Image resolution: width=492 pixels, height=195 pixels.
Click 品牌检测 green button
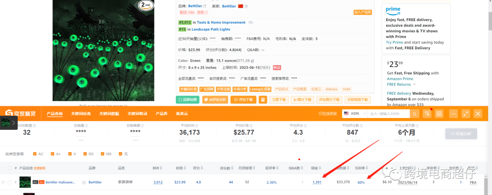pyautogui.click(x=188, y=100)
